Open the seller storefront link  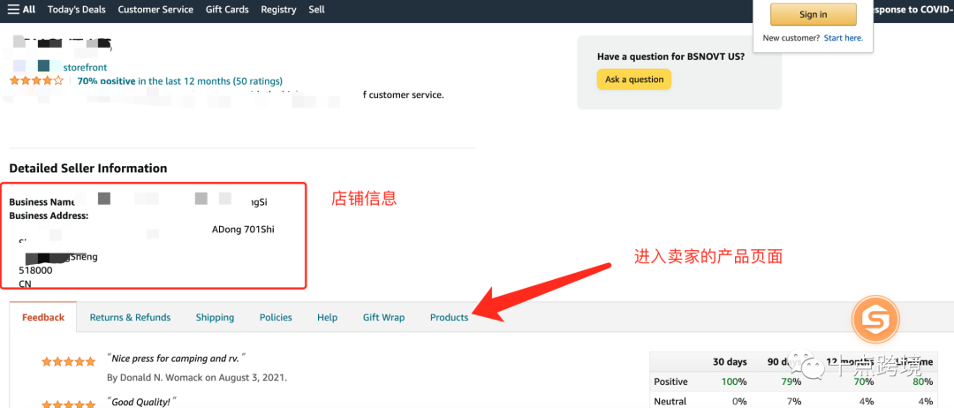click(x=85, y=67)
